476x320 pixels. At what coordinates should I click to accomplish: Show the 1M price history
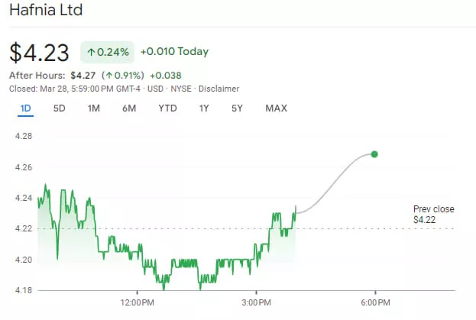click(x=94, y=108)
